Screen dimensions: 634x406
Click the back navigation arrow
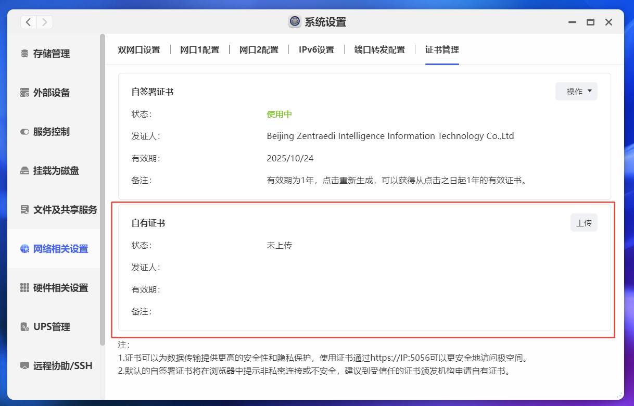29,22
